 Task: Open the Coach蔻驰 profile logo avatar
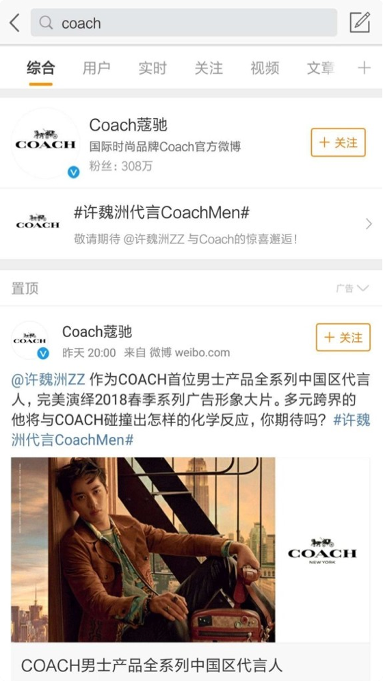coord(45,142)
